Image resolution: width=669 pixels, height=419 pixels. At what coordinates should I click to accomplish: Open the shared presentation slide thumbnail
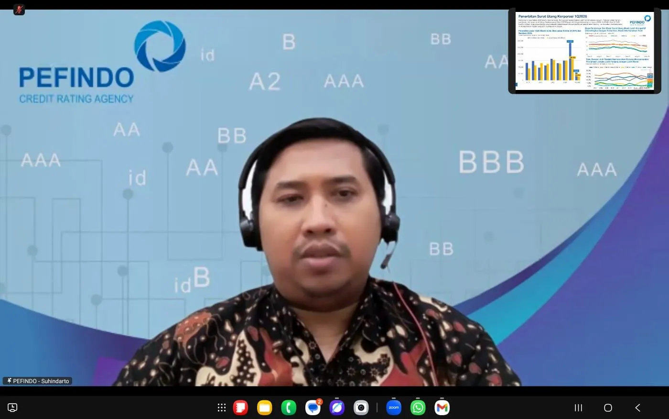click(584, 51)
